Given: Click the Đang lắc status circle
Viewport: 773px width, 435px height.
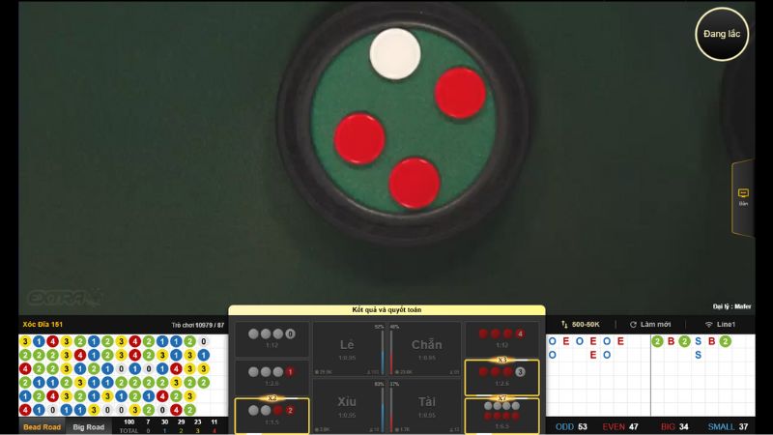Looking at the screenshot, I should click(x=722, y=34).
